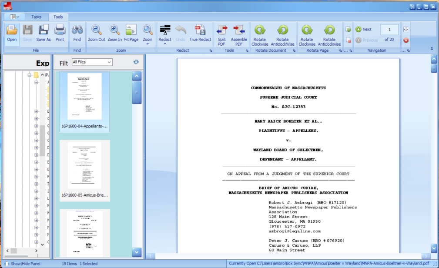Viewport: 439px width, 268px height.
Task: Click the "1 Selected" status text
Action: tap(88, 264)
